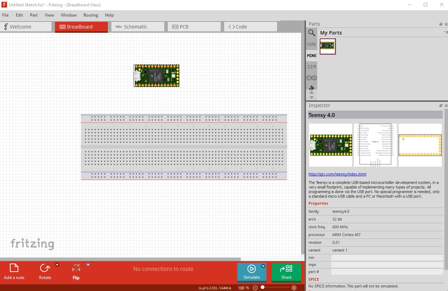The image size is (448, 291).
Task: Open the My Parts bin options menu
Action: (446, 32)
